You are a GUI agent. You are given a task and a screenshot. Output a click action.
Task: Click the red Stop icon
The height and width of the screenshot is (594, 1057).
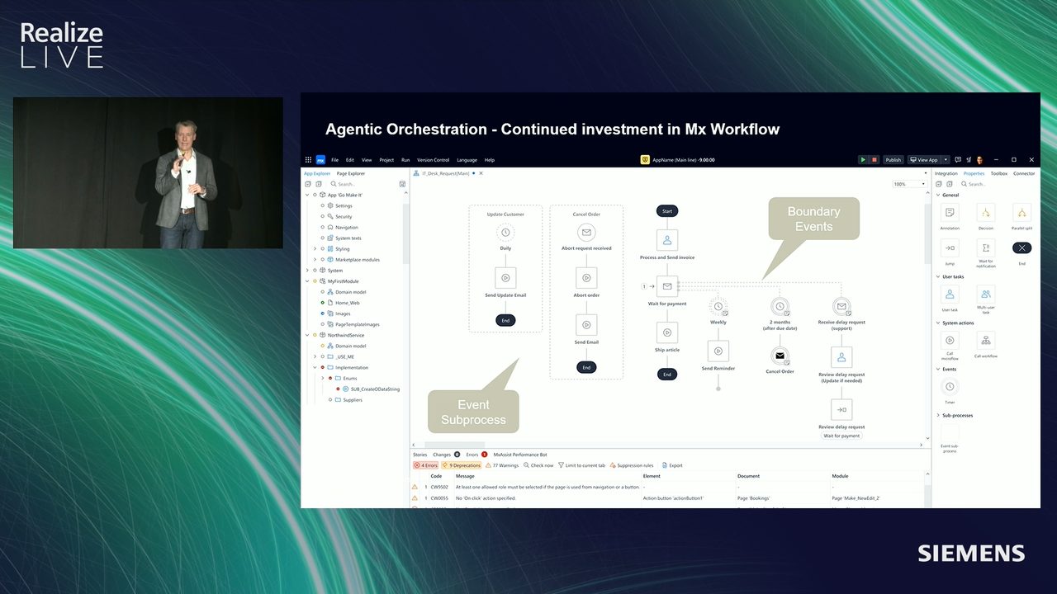click(874, 160)
